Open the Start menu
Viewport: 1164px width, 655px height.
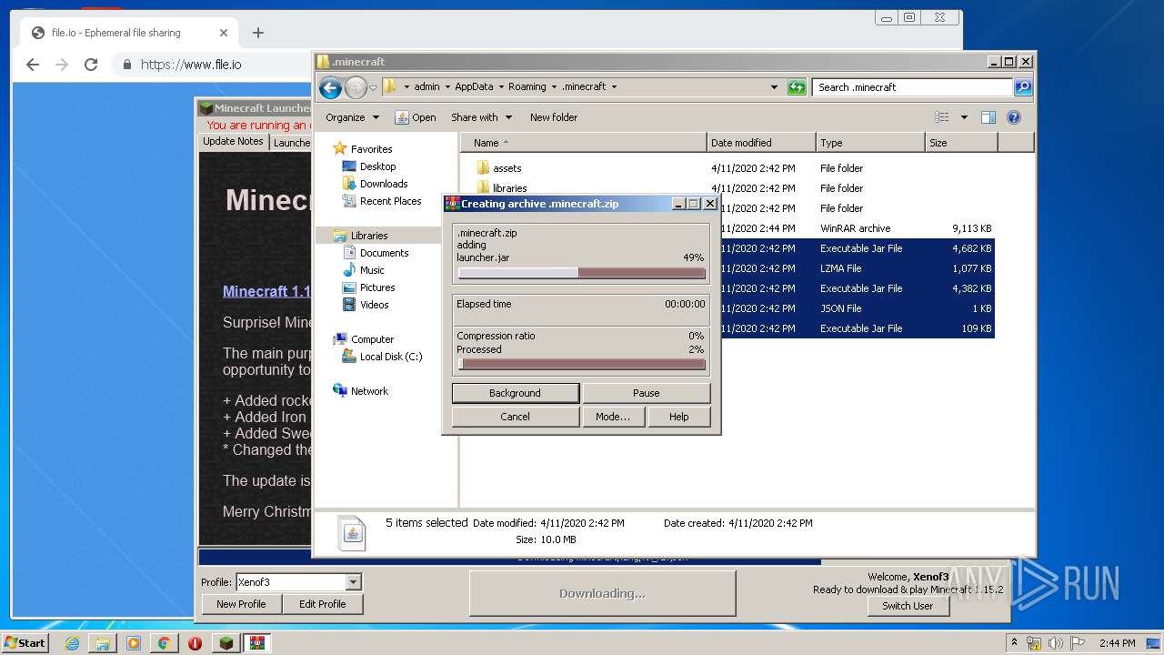pyautogui.click(x=25, y=642)
